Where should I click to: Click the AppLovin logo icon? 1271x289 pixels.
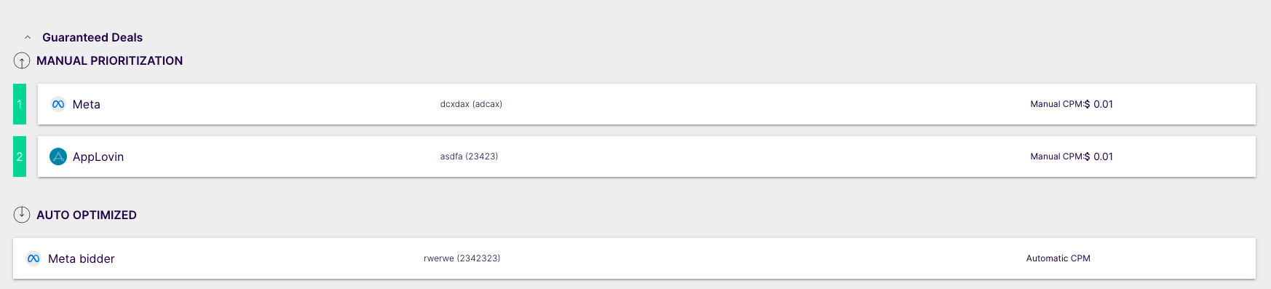[58, 157]
